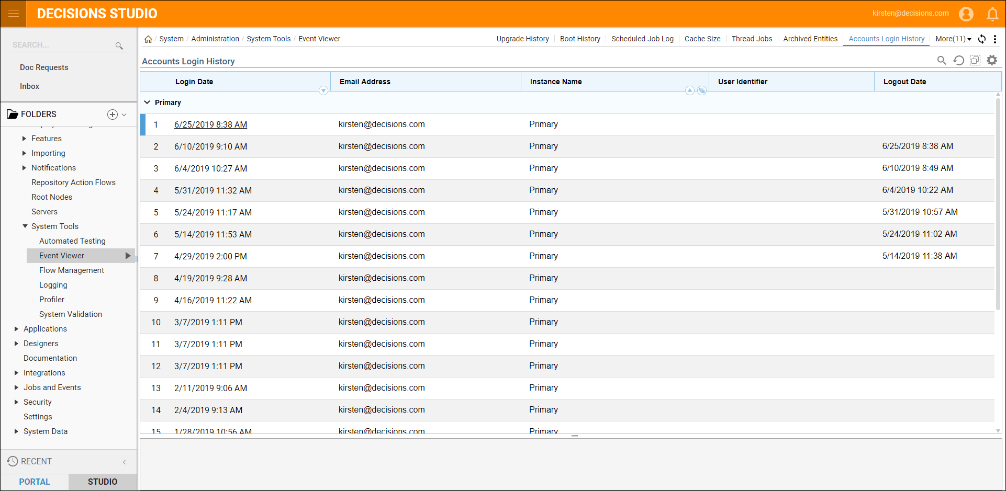This screenshot has height=491, width=1006.
Task: Click the Instance Name grouping icon
Action: (x=702, y=91)
